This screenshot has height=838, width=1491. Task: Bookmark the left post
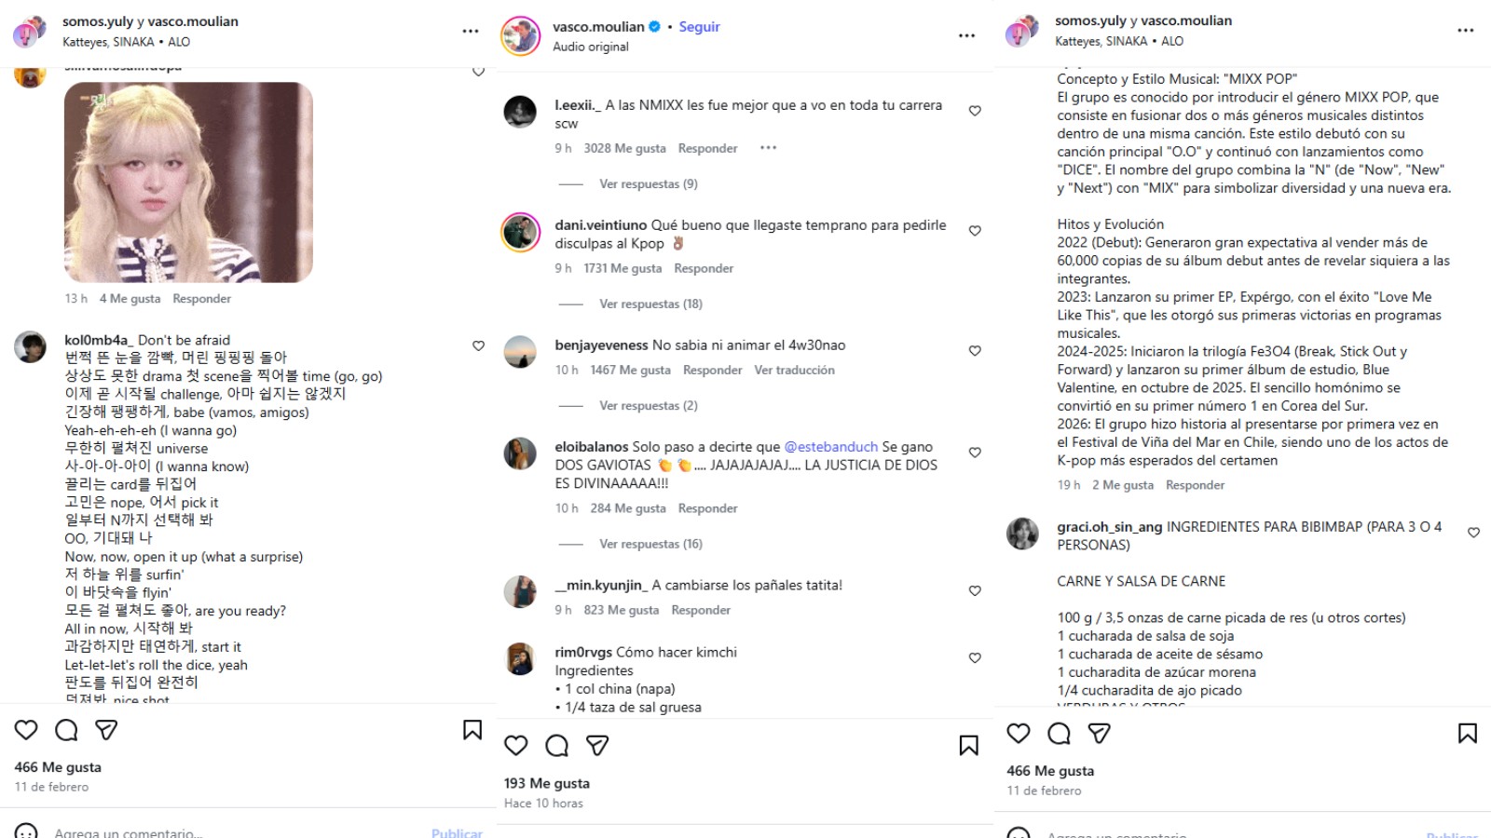pos(472,730)
